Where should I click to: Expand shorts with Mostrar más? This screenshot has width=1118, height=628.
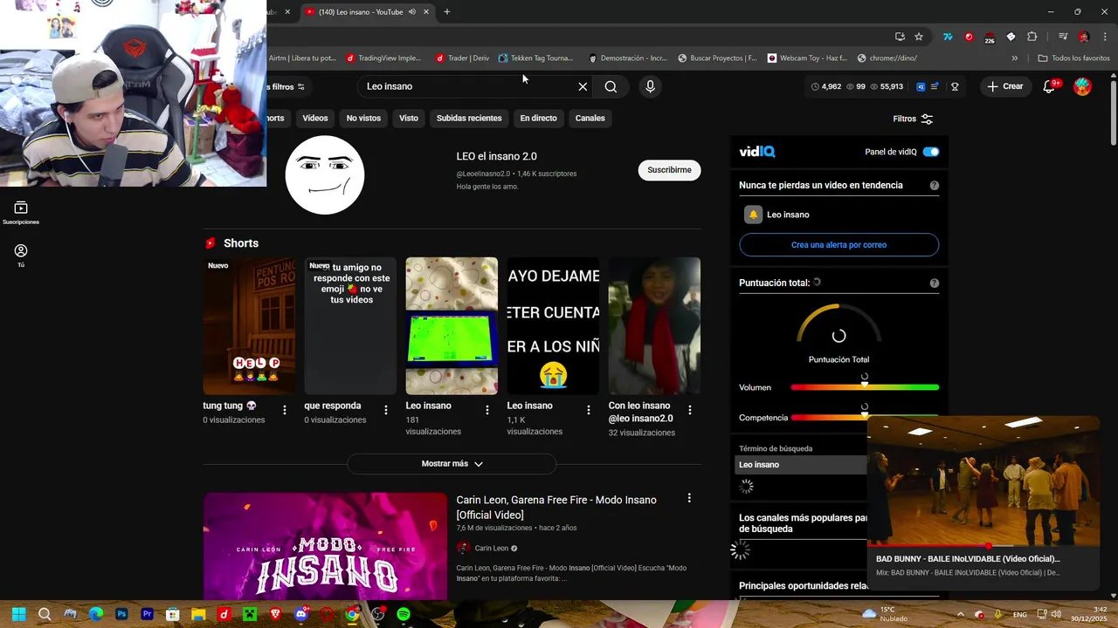point(452,464)
